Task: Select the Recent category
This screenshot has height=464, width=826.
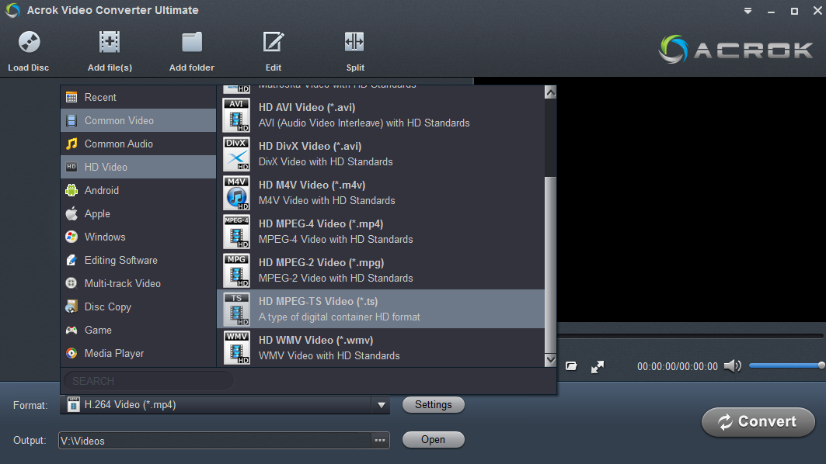Action: point(138,97)
